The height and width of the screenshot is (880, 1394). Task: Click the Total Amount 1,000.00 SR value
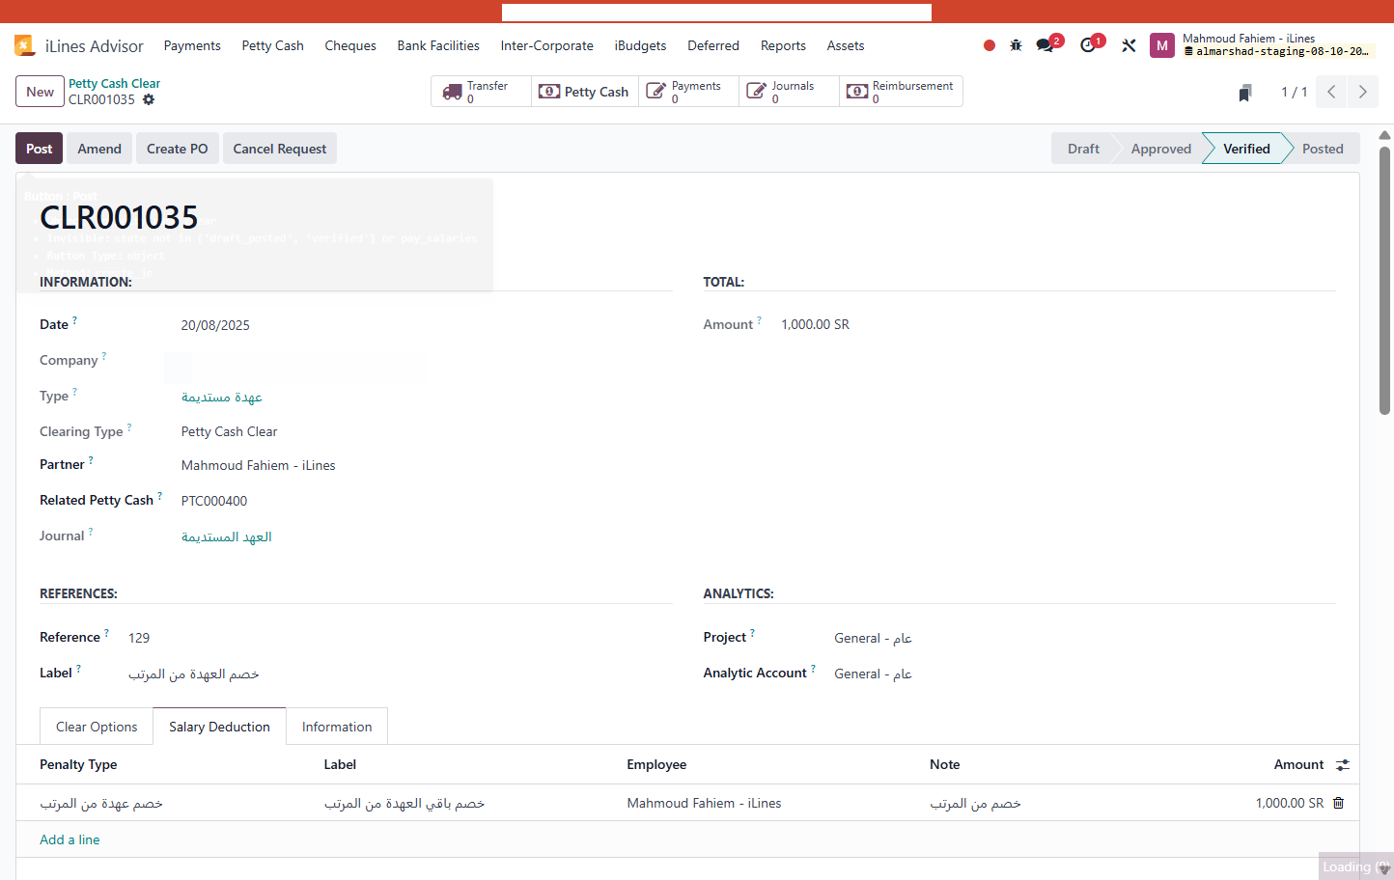click(x=816, y=324)
